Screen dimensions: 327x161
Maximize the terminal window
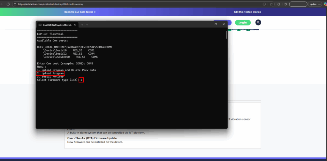click(x=216, y=24)
